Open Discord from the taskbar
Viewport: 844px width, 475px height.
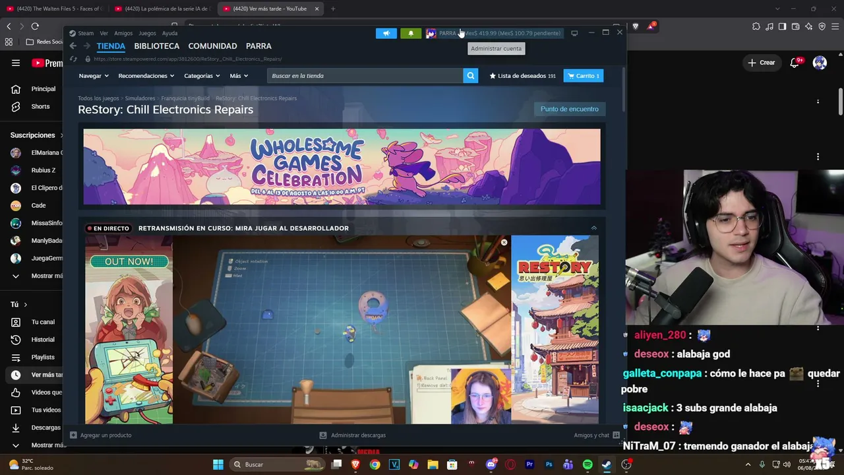point(491,464)
